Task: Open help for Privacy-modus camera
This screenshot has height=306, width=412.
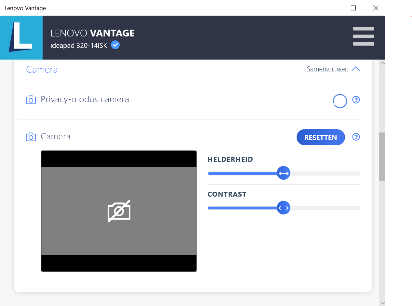Action: pyautogui.click(x=356, y=100)
